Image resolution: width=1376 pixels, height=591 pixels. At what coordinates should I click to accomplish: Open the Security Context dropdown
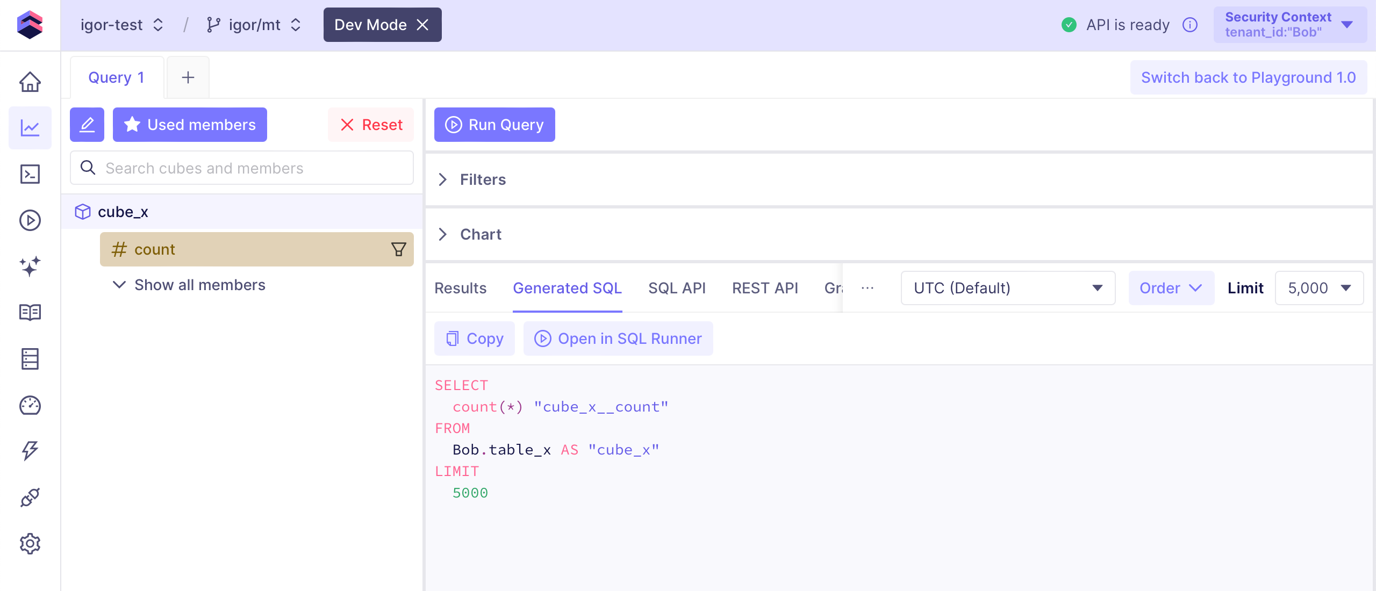point(1289,25)
